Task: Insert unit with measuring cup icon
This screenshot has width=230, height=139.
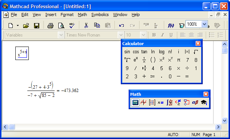Action: (181, 26)
